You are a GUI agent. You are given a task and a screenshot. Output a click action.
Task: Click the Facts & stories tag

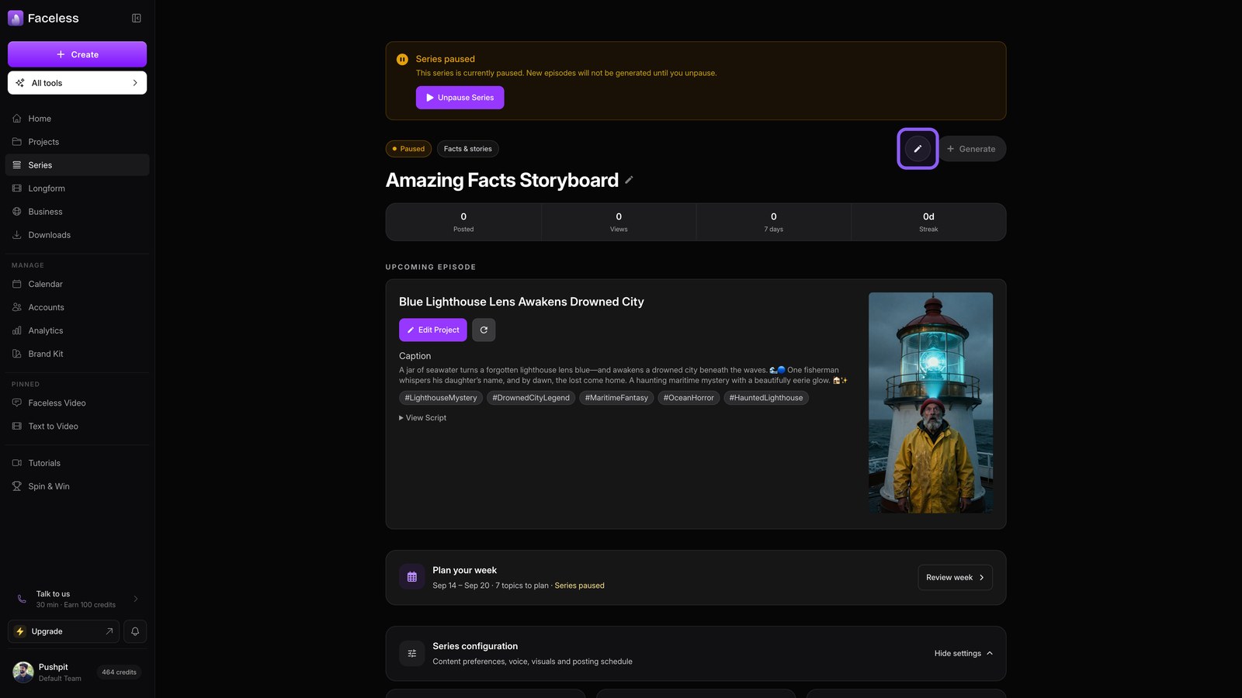point(468,149)
